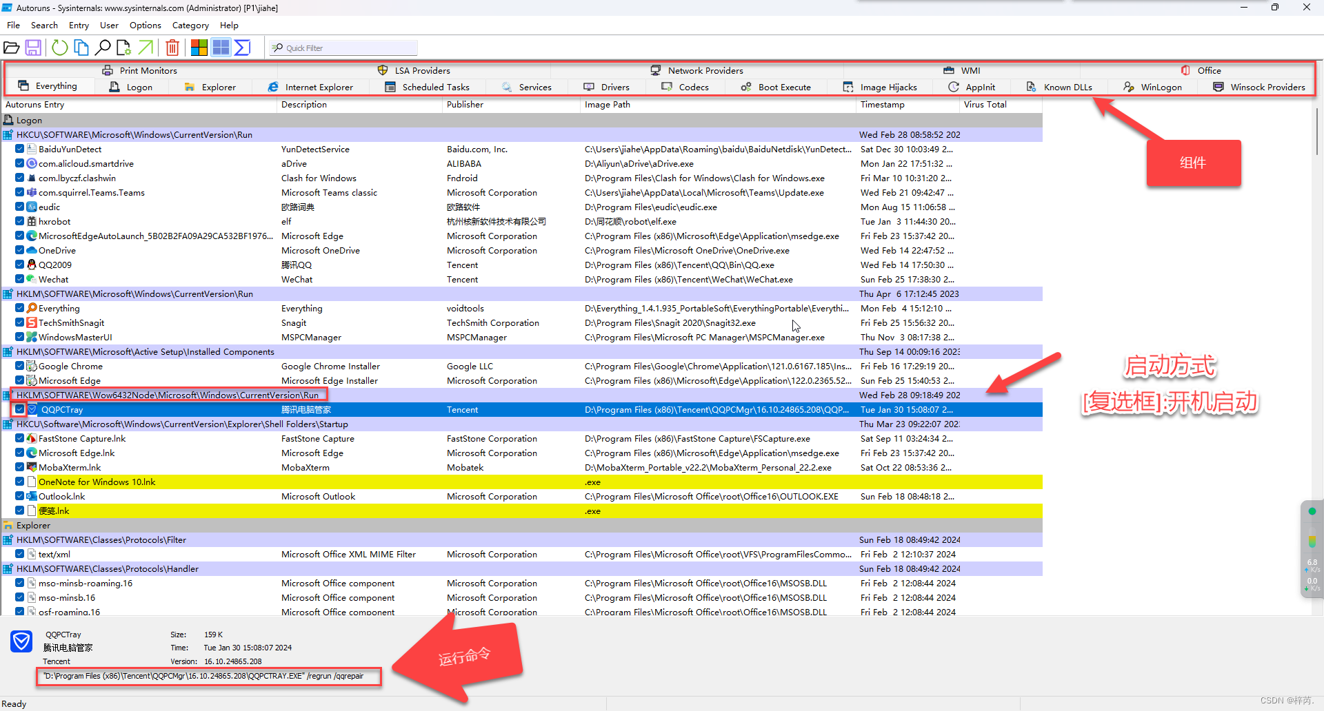The height and width of the screenshot is (711, 1324).
Task: Select the HKCU CurrentVersion\Run registry key row
Action: point(522,134)
